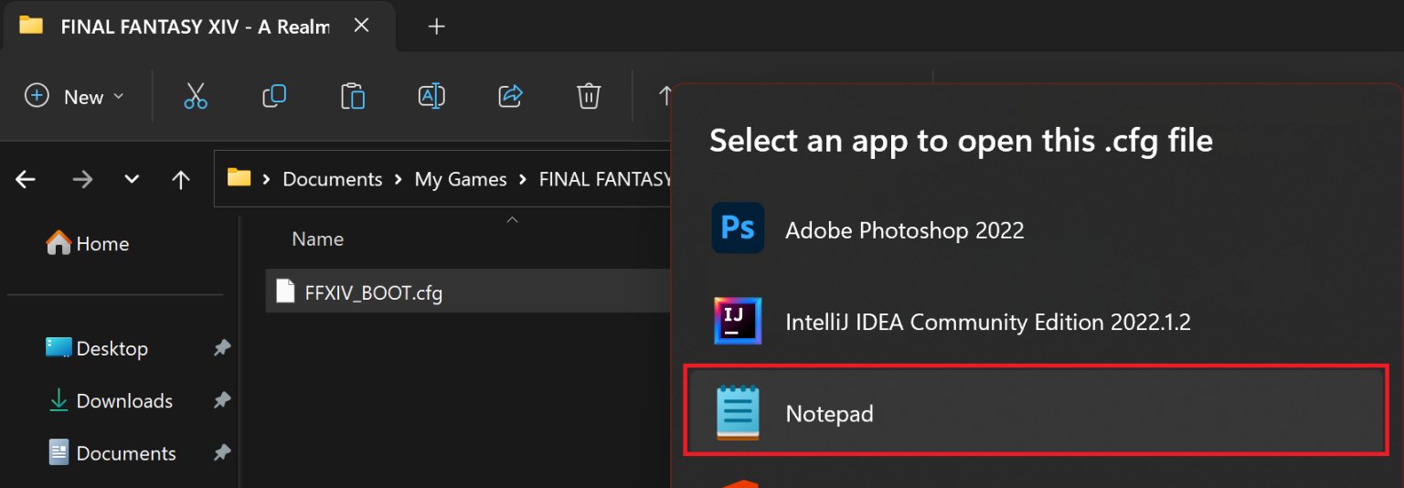Unpin Downloads using its pin icon

point(221,400)
